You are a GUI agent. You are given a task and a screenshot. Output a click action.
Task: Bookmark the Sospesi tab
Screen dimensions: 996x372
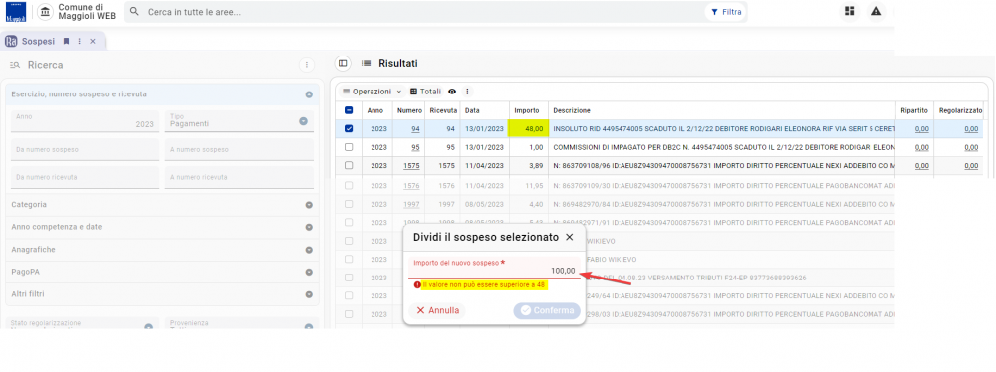[x=66, y=41]
